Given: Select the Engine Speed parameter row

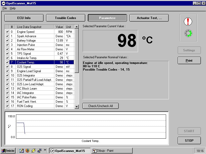Looking at the screenshot, I should coord(39,32).
